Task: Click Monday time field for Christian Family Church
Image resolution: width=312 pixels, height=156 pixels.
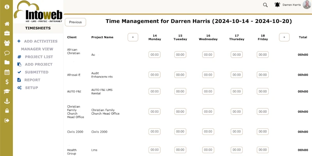Action: coord(154,112)
